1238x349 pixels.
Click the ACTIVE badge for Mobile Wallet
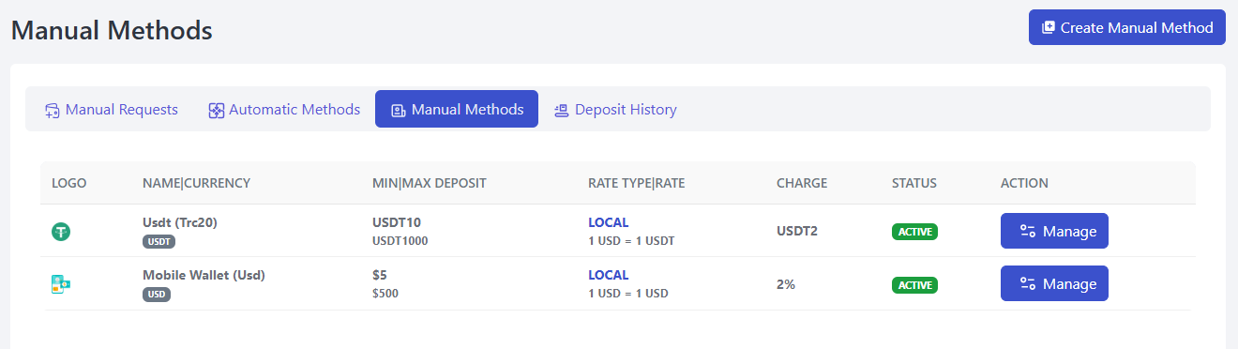pyautogui.click(x=914, y=284)
